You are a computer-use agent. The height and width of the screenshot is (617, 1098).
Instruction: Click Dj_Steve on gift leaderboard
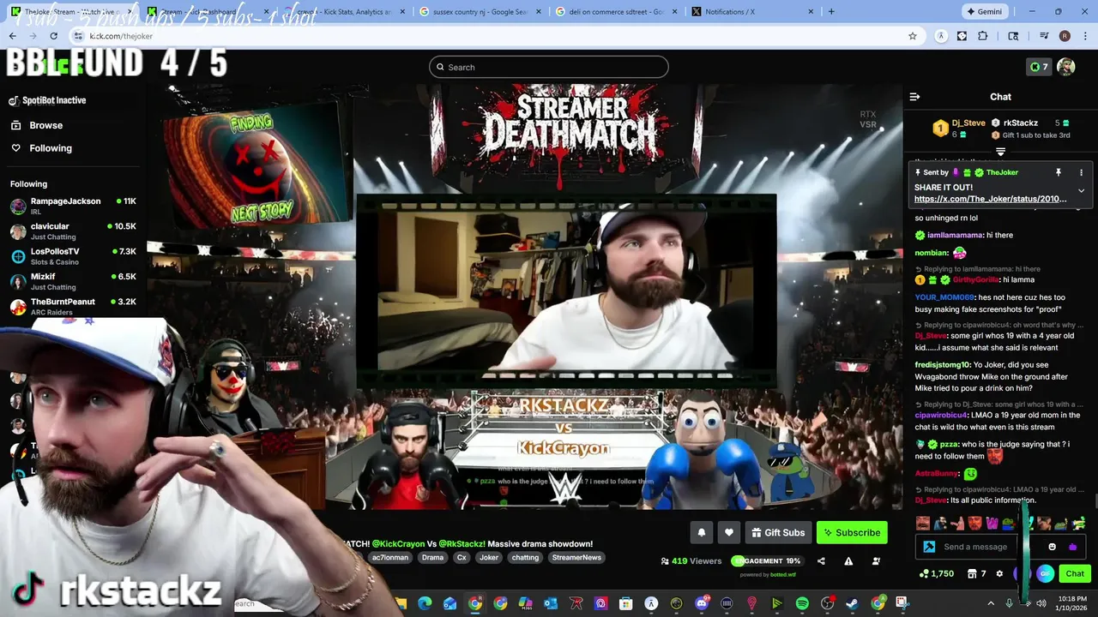click(968, 123)
